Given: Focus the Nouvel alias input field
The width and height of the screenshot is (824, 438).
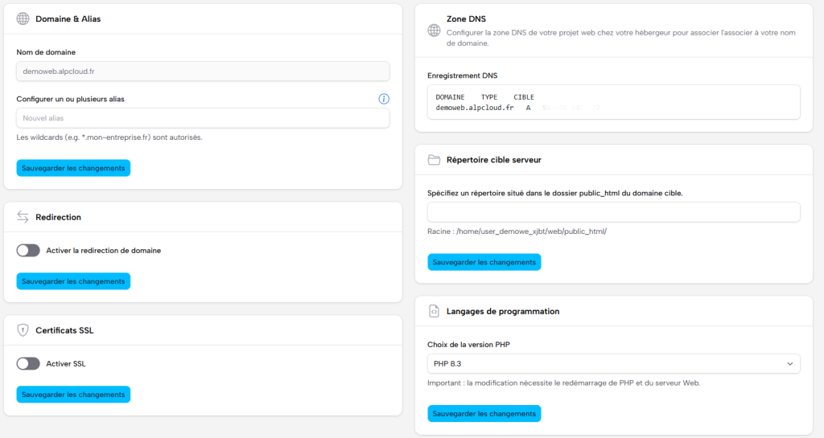Looking at the screenshot, I should [x=203, y=118].
